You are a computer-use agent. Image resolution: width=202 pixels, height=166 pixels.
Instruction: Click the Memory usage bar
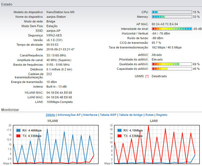(172, 17)
